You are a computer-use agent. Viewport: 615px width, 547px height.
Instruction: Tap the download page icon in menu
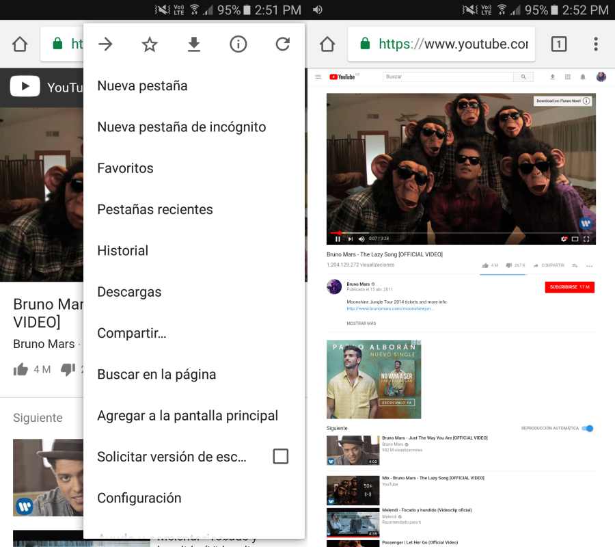[194, 44]
